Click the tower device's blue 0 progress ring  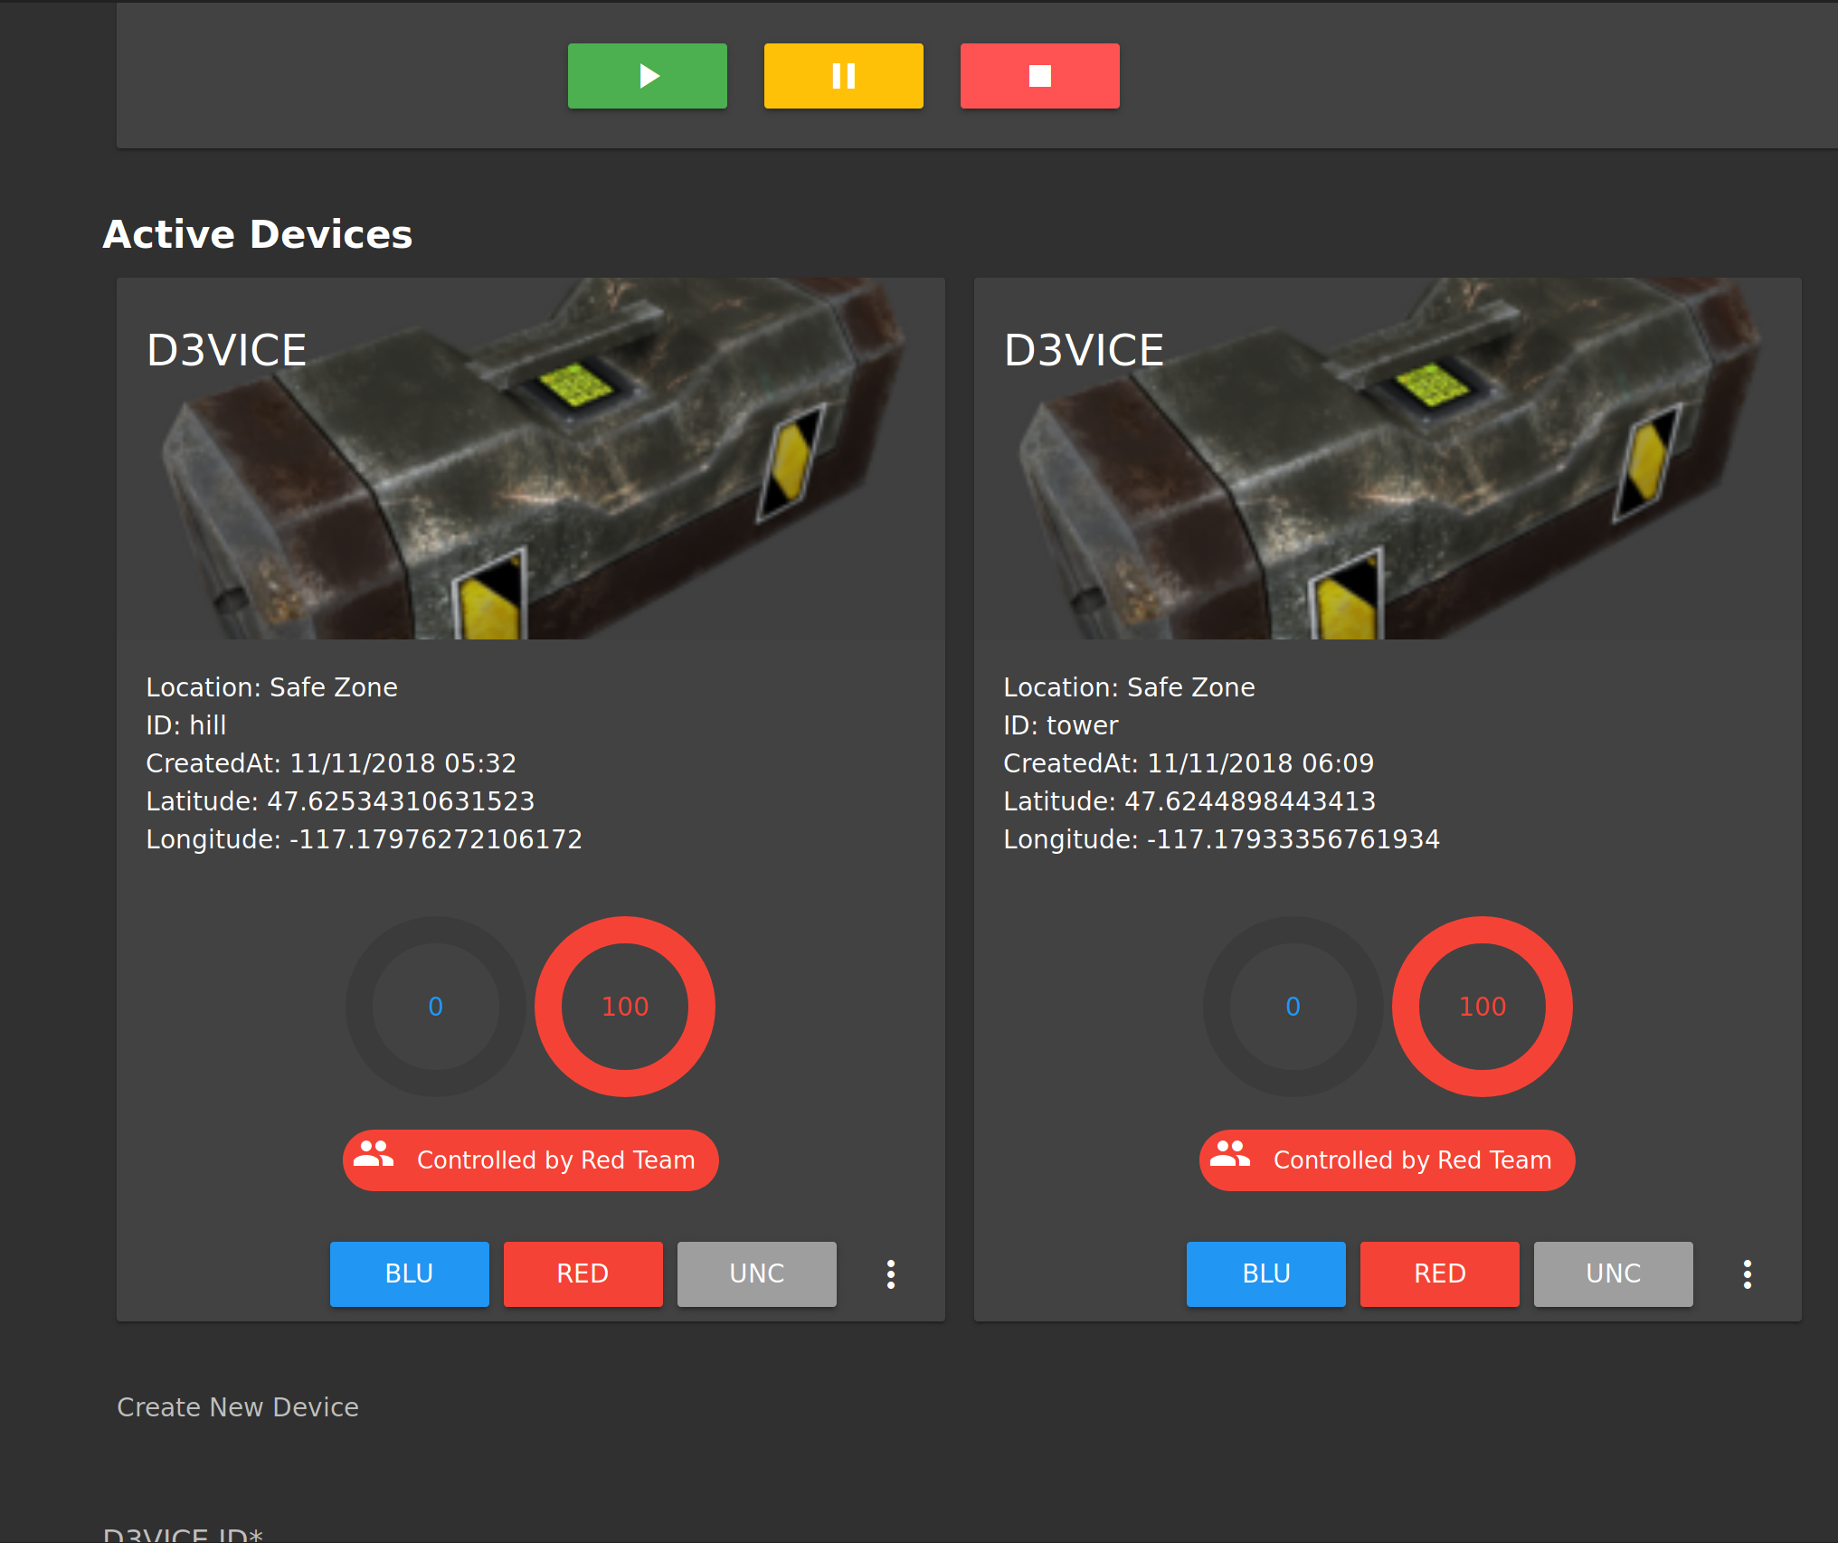(x=1293, y=1007)
